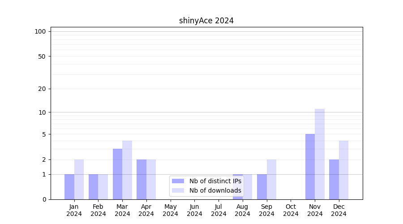The height and width of the screenshot is (224, 403).
Task: Select the "Nb of distinct IPs" legend label
Action: click(x=215, y=181)
